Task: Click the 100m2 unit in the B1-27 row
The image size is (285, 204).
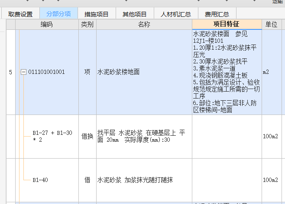Action: pos(272,137)
